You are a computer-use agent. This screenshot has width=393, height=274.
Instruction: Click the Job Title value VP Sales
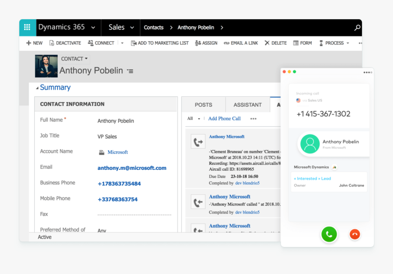pos(107,137)
